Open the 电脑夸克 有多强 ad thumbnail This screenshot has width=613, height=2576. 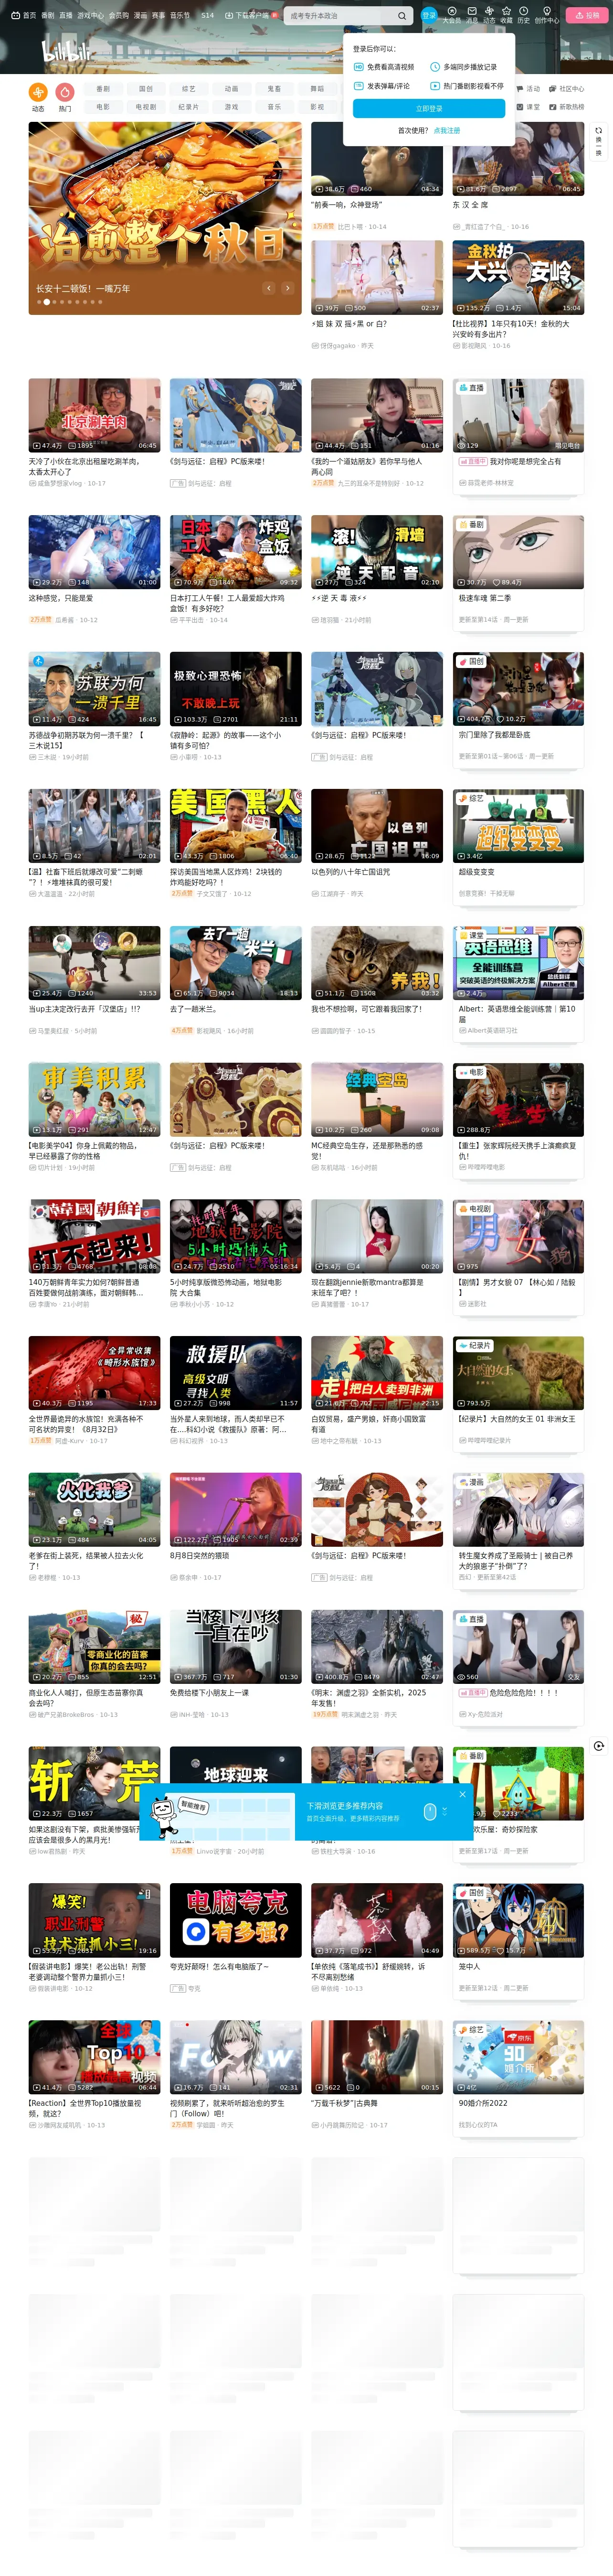point(236,1921)
